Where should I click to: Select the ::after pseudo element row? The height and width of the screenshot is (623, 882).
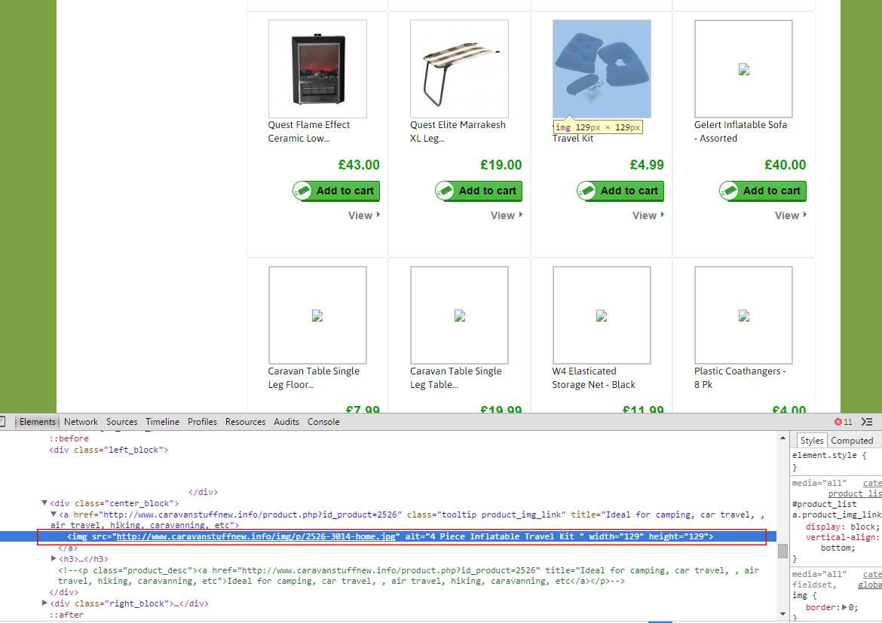66,615
